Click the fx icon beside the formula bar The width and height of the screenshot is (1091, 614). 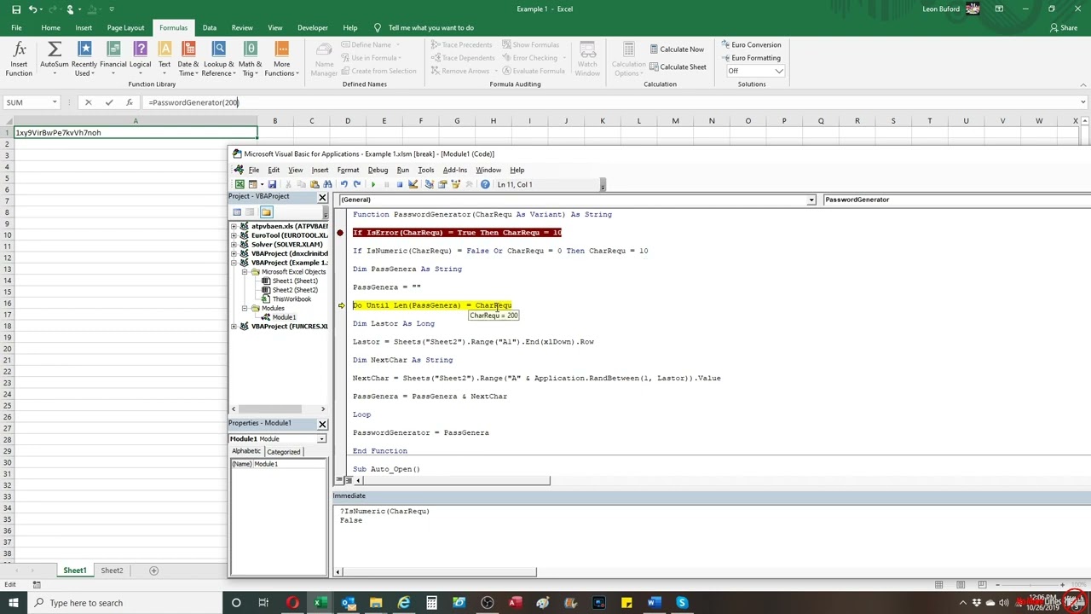tap(130, 102)
